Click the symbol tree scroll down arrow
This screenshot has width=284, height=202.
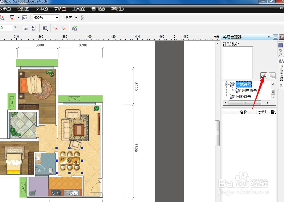point(273,98)
